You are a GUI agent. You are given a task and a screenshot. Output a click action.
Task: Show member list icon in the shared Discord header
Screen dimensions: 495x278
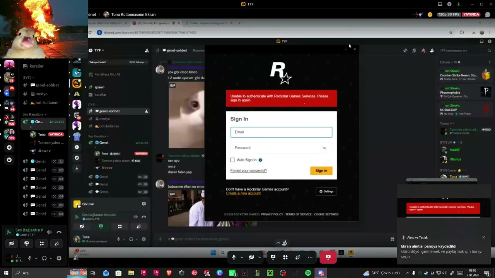coord(432,51)
